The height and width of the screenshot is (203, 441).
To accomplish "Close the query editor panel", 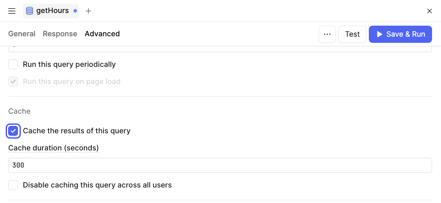I will click(429, 11).
